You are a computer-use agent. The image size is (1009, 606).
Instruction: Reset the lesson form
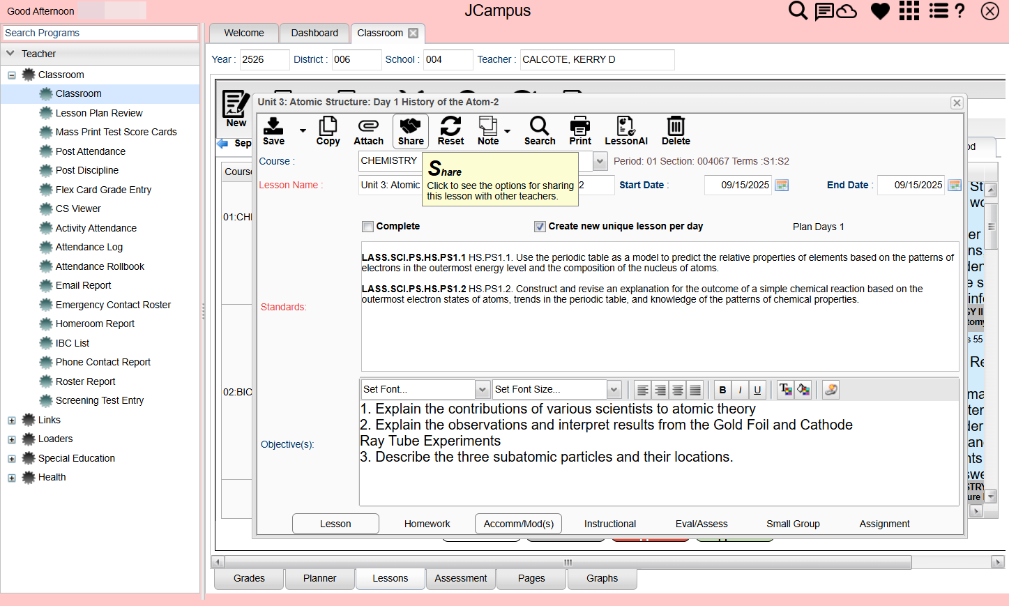pyautogui.click(x=450, y=130)
